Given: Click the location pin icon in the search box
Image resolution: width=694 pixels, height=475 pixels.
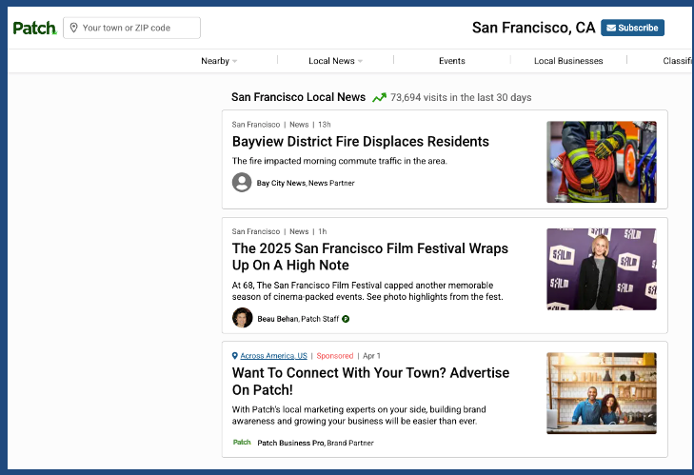Looking at the screenshot, I should click(x=74, y=28).
